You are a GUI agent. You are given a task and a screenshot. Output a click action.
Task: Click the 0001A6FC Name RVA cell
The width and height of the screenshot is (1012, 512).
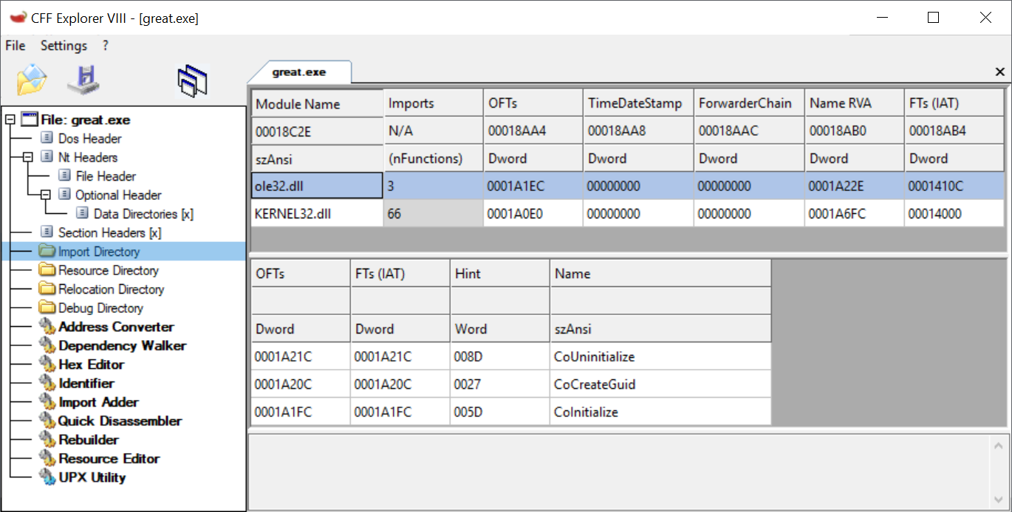point(854,214)
